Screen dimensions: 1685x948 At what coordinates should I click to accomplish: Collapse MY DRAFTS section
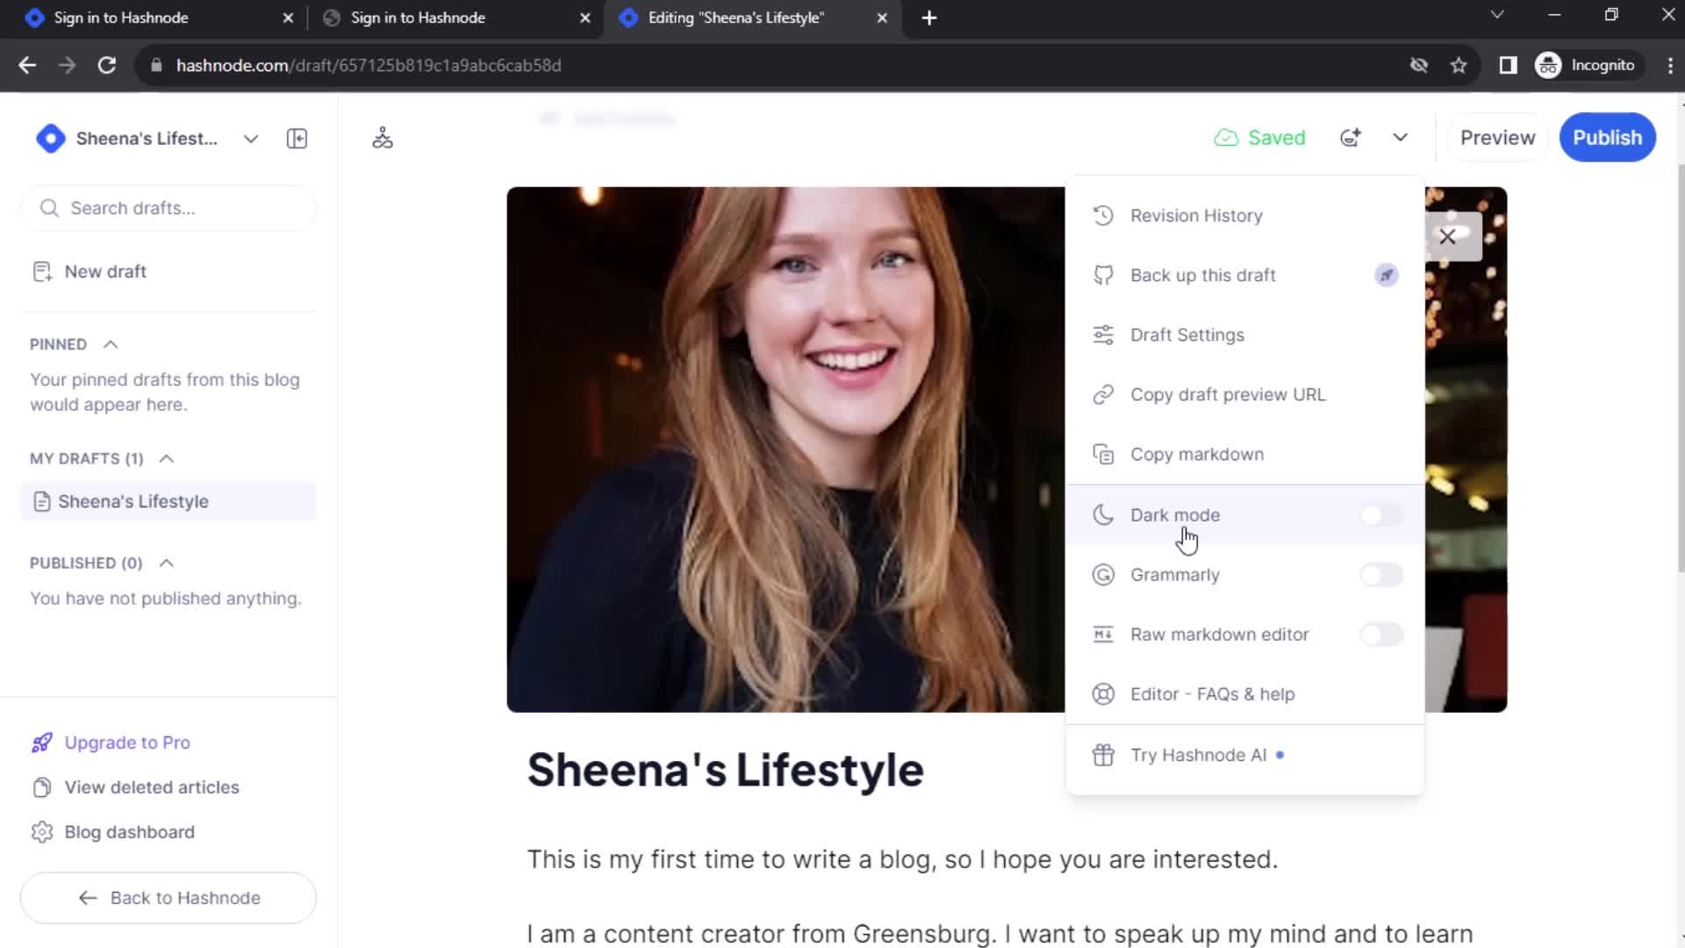[166, 458]
